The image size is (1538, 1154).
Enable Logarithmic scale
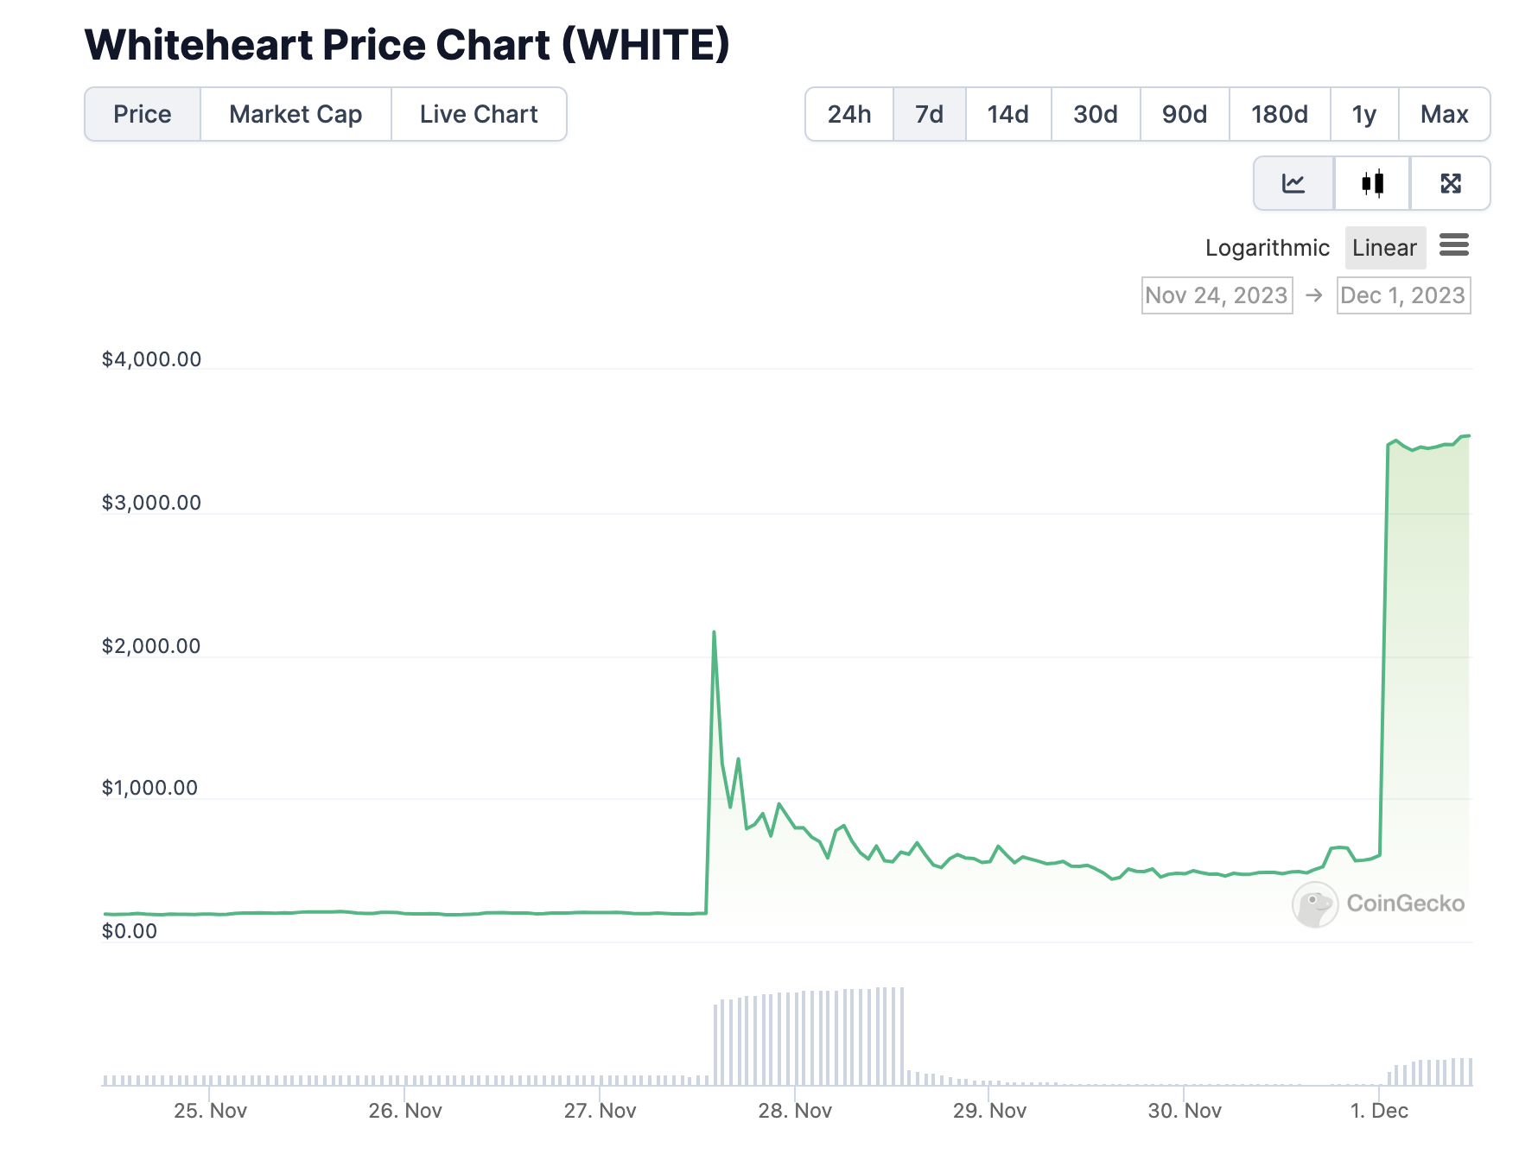(x=1267, y=248)
